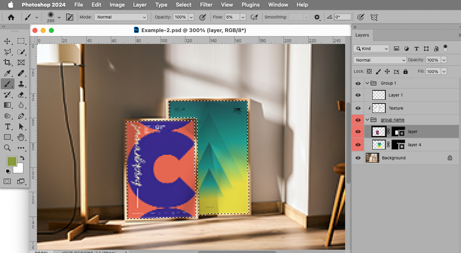Viewport: 461px width, 253px height.
Task: Select the Background layer thumbnail
Action: pos(372,158)
